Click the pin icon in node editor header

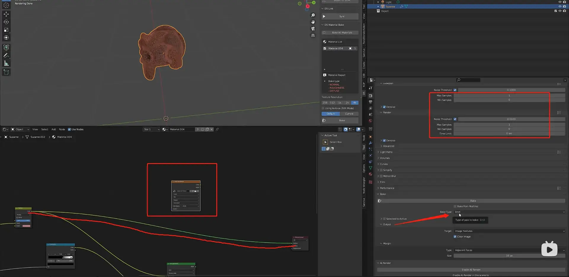click(217, 129)
